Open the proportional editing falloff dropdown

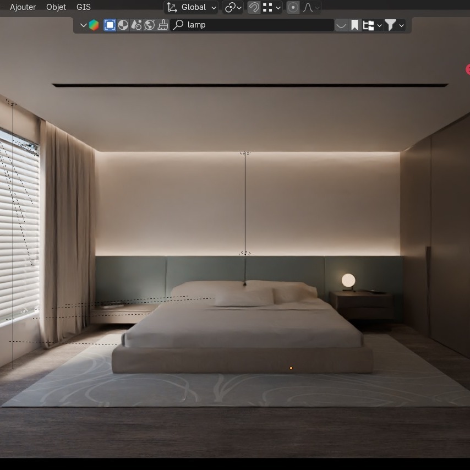click(x=311, y=7)
